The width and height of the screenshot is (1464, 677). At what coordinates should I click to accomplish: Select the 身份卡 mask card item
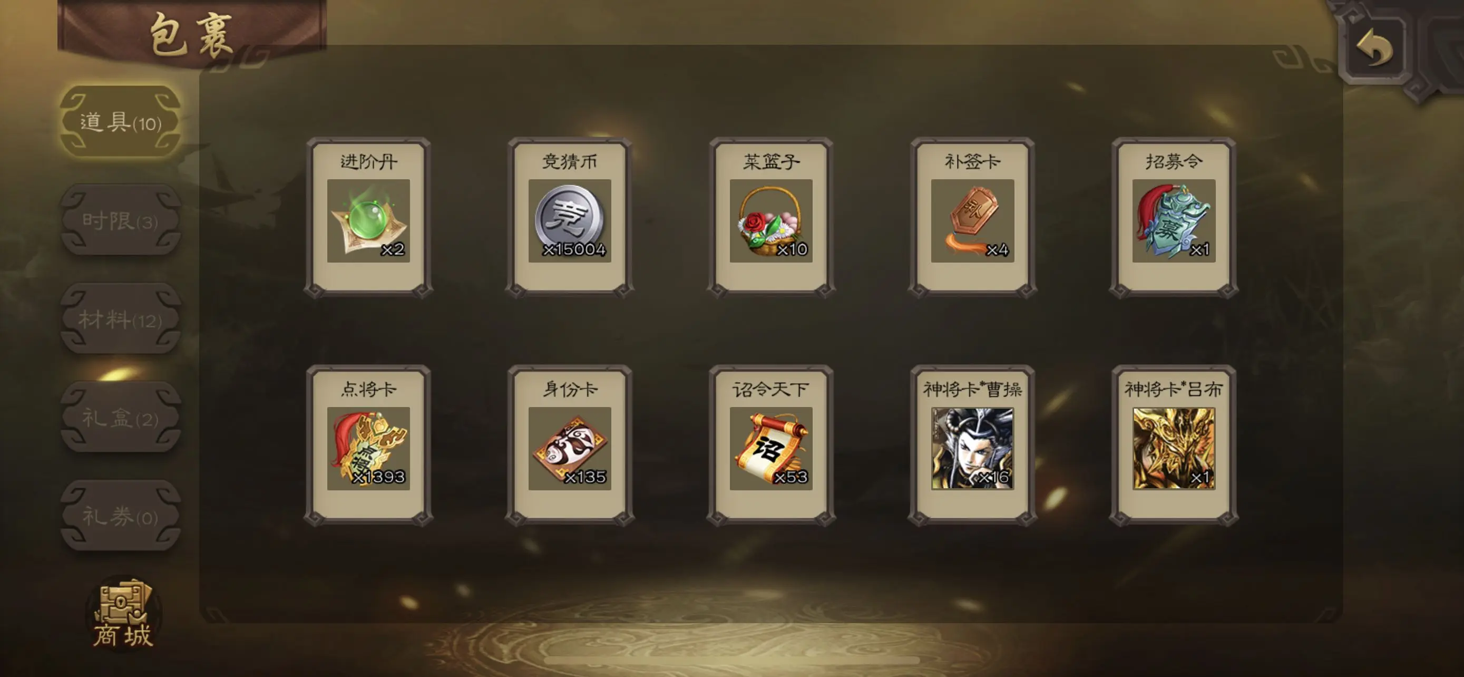tap(570, 448)
